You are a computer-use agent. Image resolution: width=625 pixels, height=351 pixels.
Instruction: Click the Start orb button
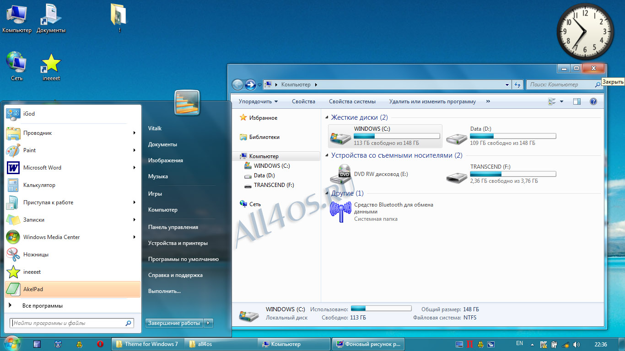coord(12,344)
